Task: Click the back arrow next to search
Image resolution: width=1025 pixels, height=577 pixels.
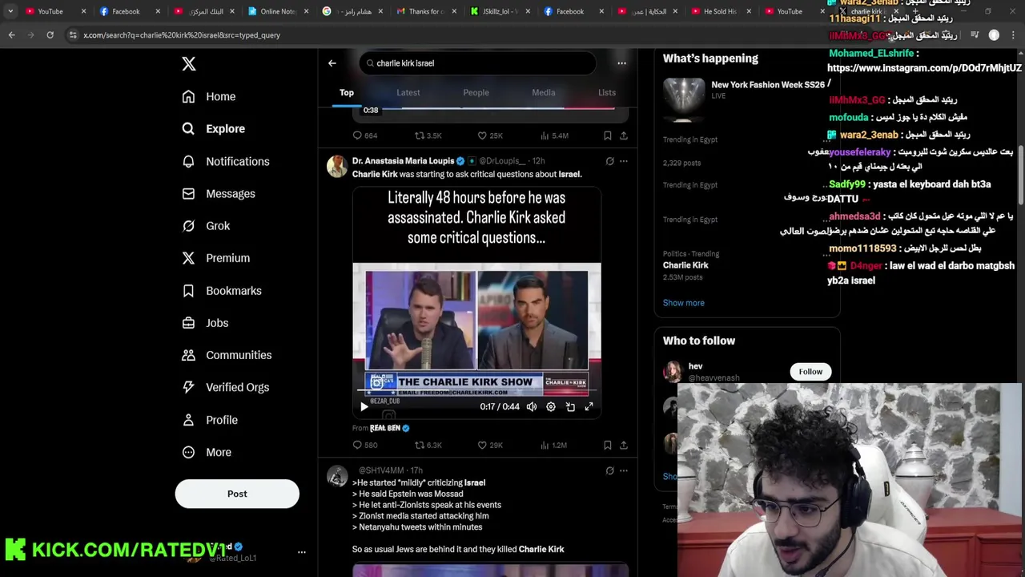Action: (332, 63)
